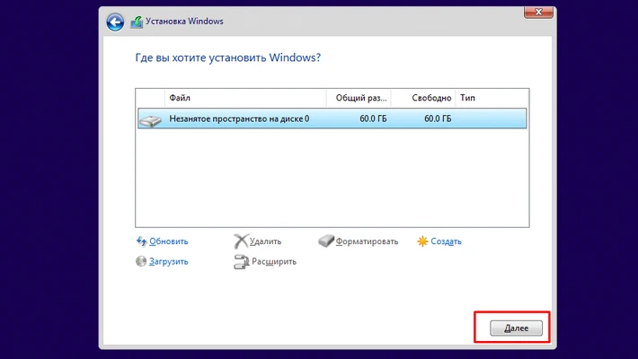The image size is (638, 359).
Task: Click the 60.0 ГБ free space value
Action: pyautogui.click(x=438, y=118)
